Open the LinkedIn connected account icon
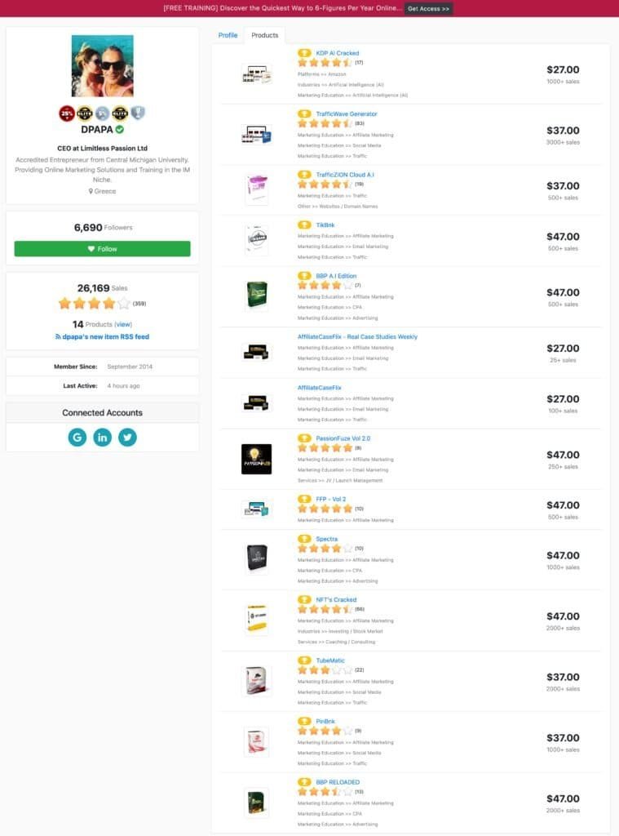This screenshot has height=836, width=619. click(x=102, y=438)
